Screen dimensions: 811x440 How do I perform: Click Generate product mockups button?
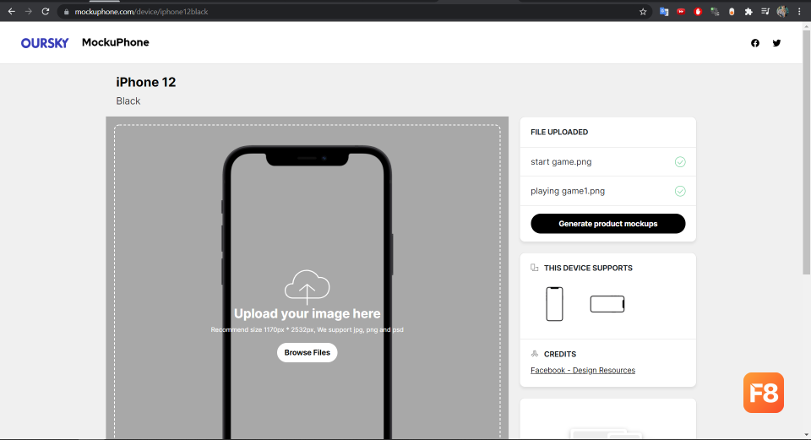click(607, 223)
